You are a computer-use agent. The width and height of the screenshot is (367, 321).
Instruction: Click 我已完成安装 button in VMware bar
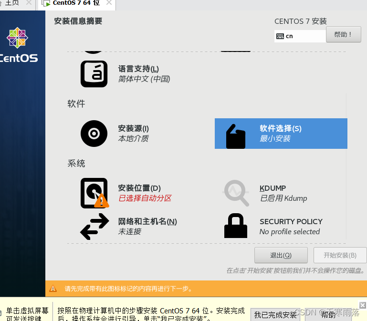point(275,315)
